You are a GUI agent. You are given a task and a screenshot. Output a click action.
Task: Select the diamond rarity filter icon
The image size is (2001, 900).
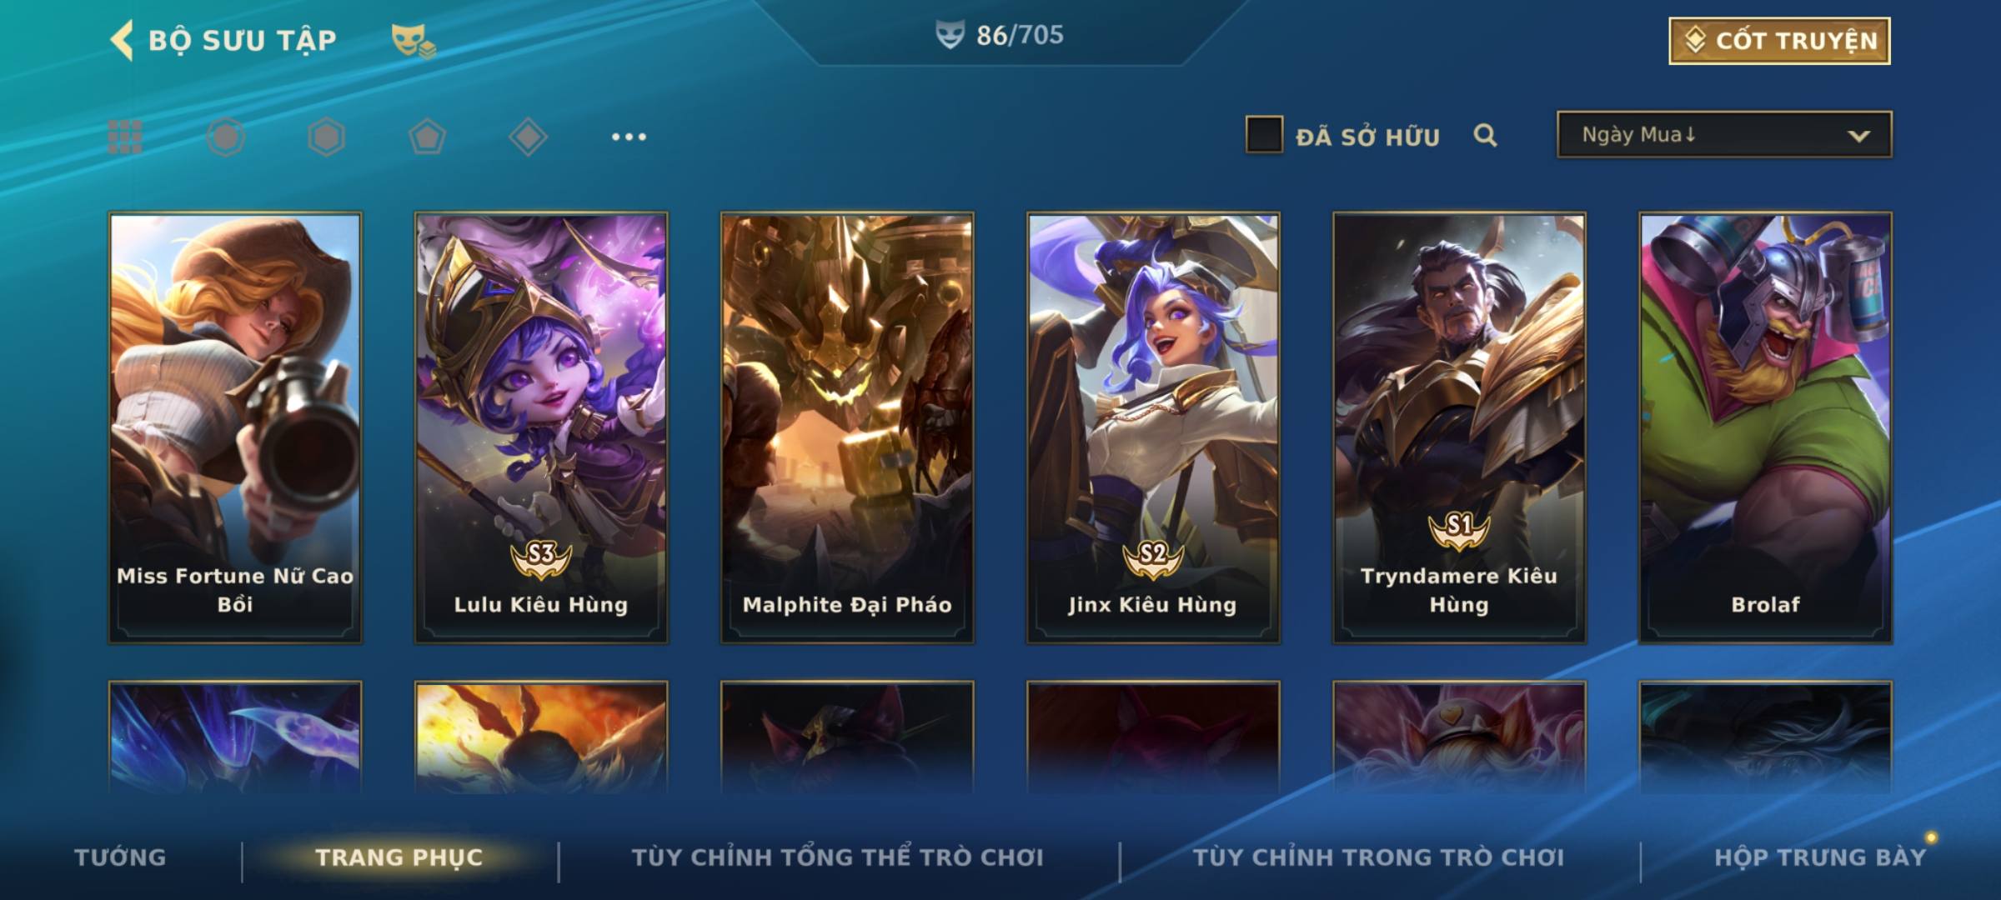pos(528,137)
